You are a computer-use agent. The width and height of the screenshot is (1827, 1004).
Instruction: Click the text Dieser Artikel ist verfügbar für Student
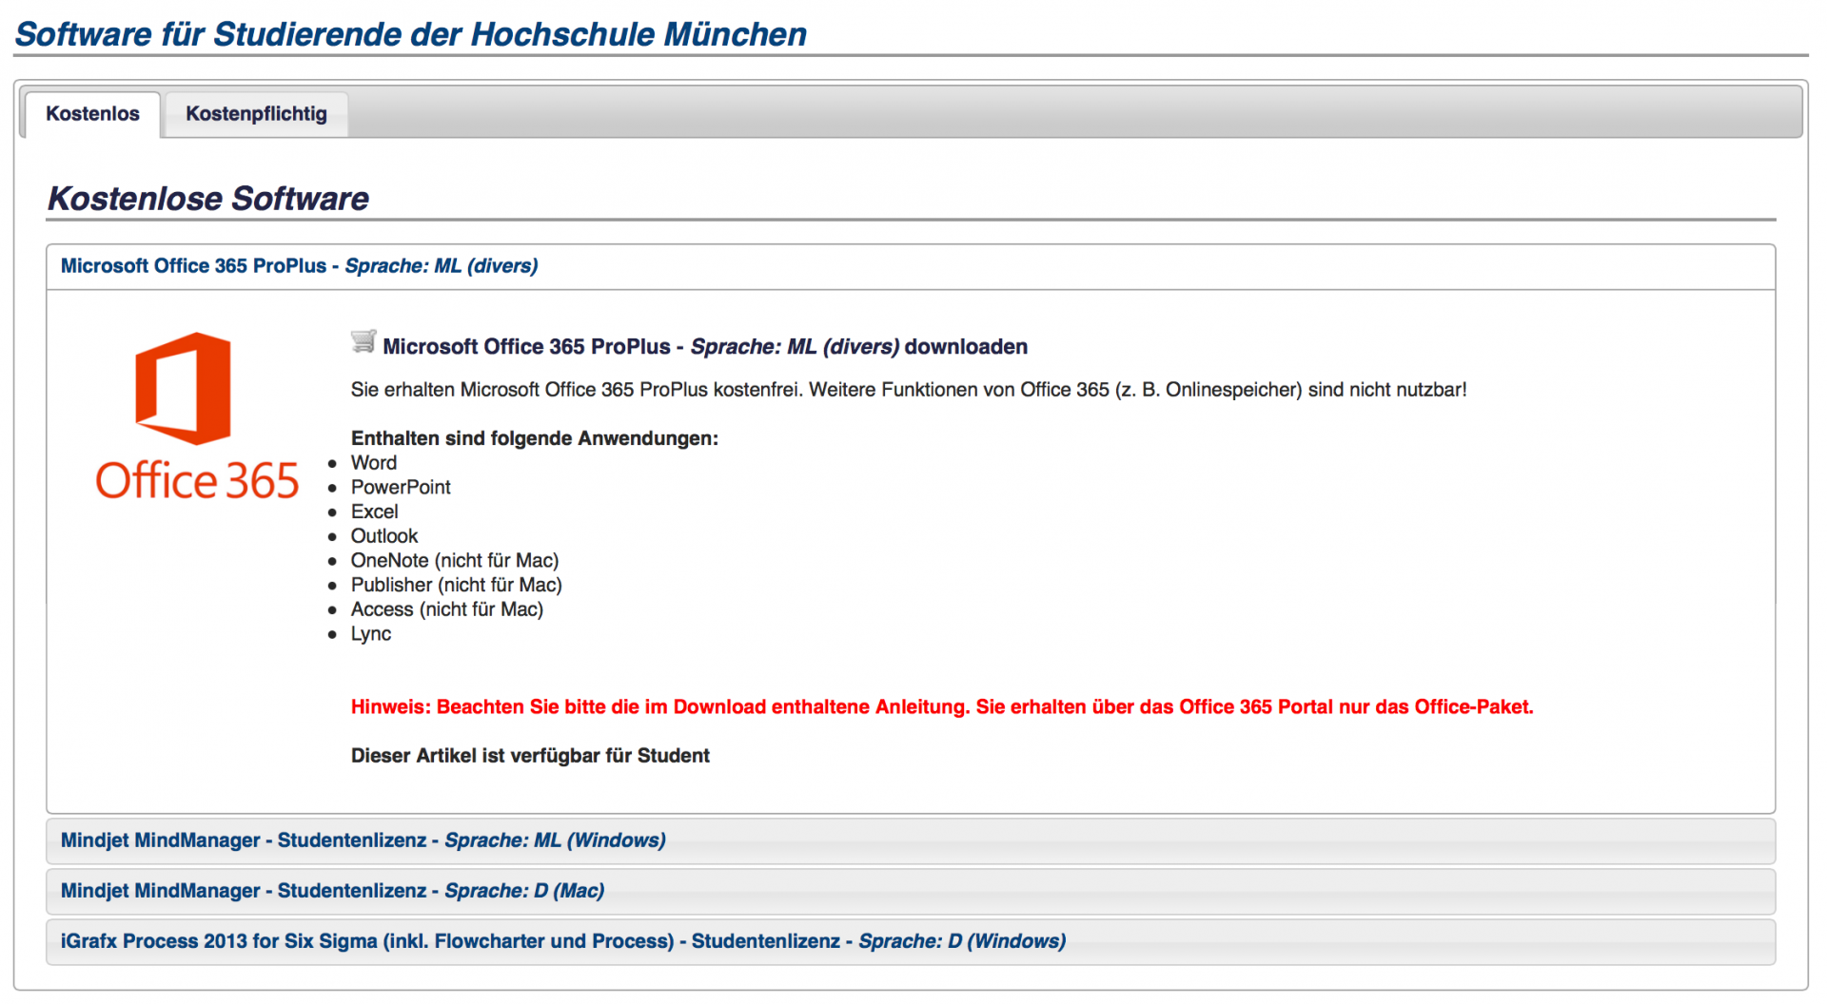(x=530, y=756)
